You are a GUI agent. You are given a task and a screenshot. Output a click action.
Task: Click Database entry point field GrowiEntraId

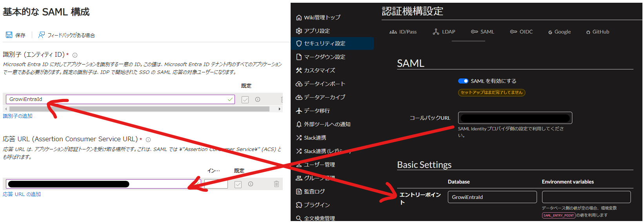tap(492, 197)
